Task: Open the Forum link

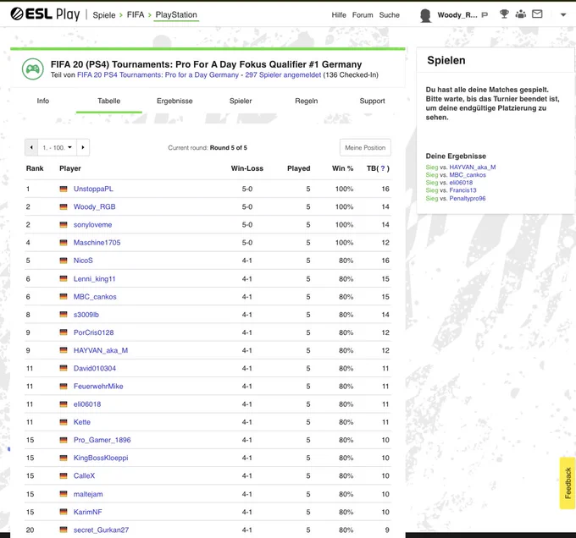Action: tap(363, 15)
